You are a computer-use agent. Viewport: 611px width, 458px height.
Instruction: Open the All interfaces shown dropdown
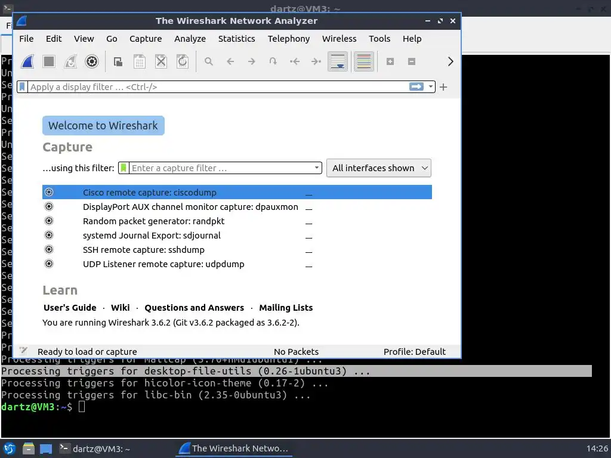(x=379, y=168)
